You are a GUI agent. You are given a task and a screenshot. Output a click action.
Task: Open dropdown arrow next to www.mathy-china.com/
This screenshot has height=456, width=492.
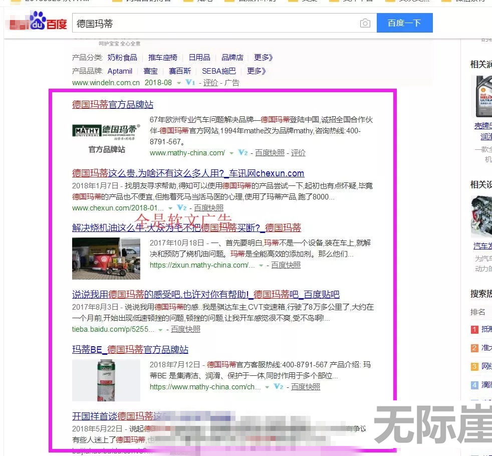231,153
